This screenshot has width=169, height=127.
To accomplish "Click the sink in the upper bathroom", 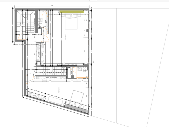I will click(x=40, y=25).
